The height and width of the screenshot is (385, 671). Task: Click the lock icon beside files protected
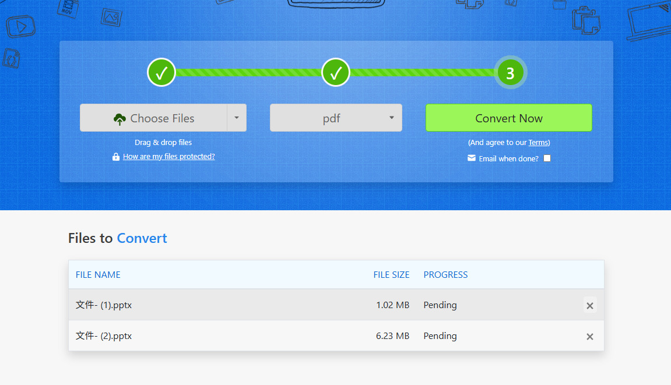pos(116,157)
